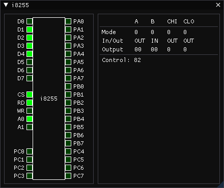Viewport: 224px width, 188px height.
Task: Click the D0 pin indicator
Action: (x=30, y=21)
